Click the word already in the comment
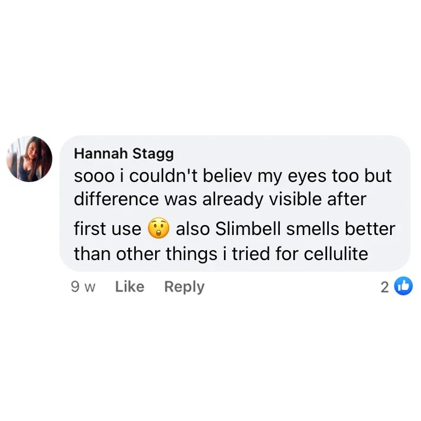 pyautogui.click(x=233, y=199)
